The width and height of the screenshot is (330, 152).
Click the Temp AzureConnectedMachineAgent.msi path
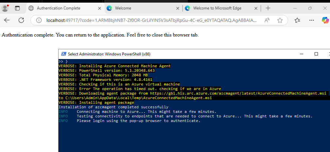138,98
